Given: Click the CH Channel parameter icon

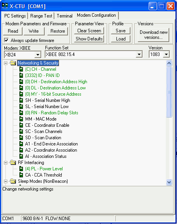Looking at the screenshot, I should click(x=21, y=69).
